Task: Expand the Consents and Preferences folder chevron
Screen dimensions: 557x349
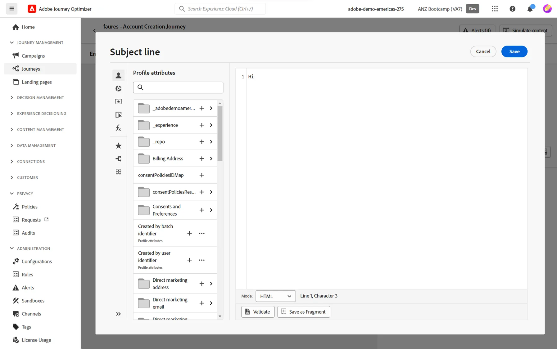Action: point(211,210)
